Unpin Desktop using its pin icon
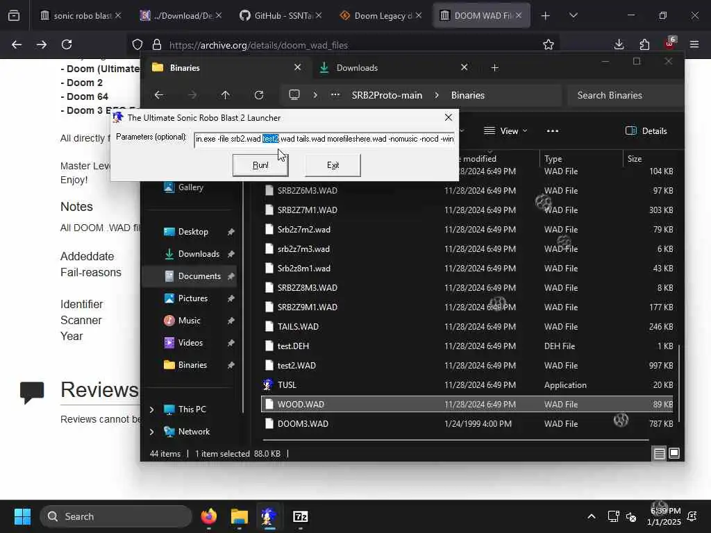The width and height of the screenshot is (711, 533). click(x=231, y=232)
